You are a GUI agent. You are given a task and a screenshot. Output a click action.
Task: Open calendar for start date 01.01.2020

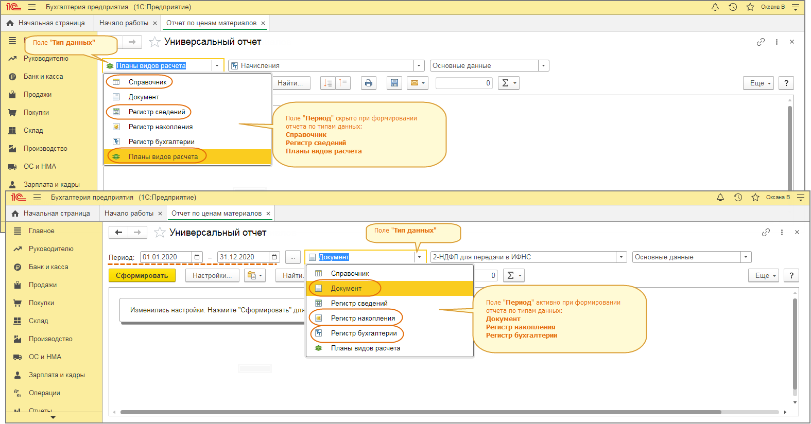tap(197, 257)
